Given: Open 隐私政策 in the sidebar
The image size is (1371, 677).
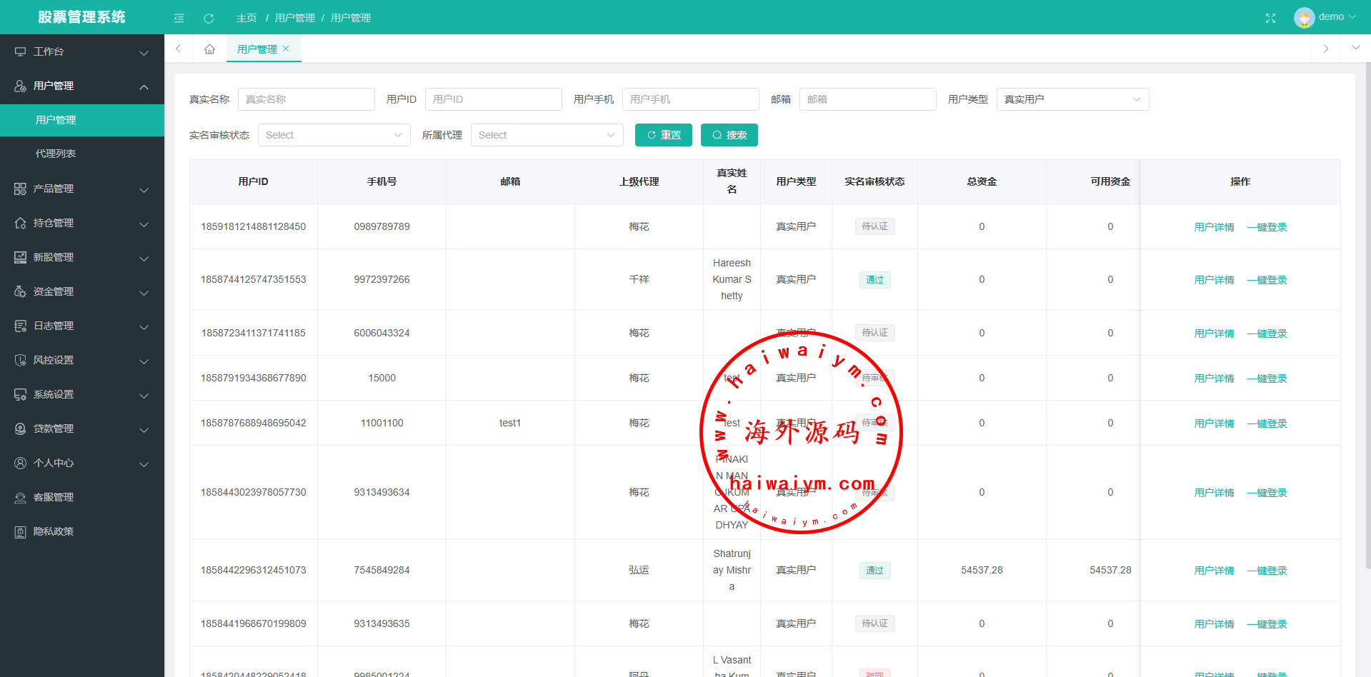Looking at the screenshot, I should [54, 531].
